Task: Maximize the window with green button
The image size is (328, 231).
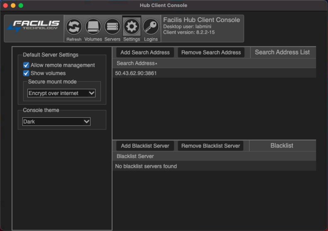Action: (x=21, y=5)
